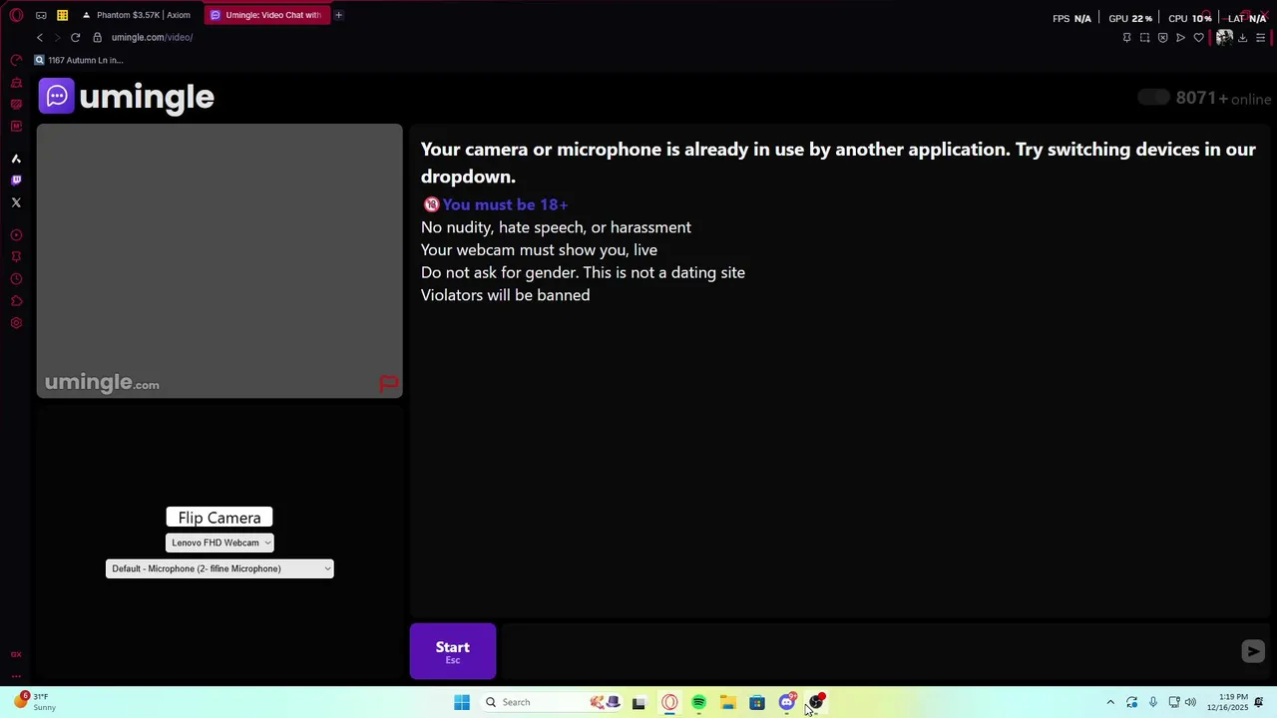
Task: Click the purple Start button
Action: click(x=453, y=651)
